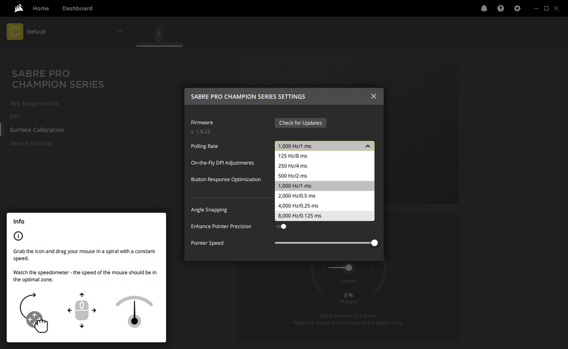Click the info circle icon in Info panel
The width and height of the screenshot is (568, 349).
point(18,236)
